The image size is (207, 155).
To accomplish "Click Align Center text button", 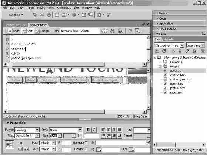I will point(109,130).
